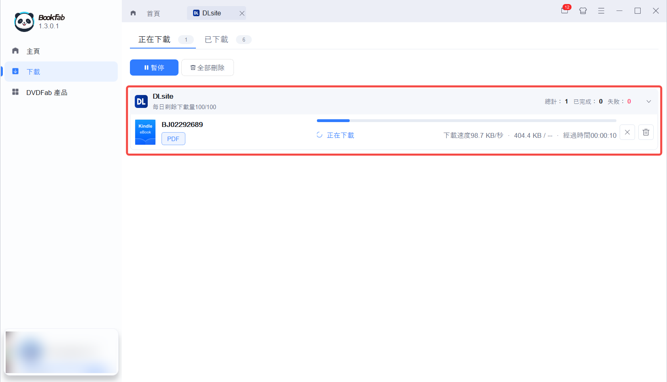Click the 暫停 pause button
This screenshot has width=667, height=382.
pyautogui.click(x=154, y=68)
